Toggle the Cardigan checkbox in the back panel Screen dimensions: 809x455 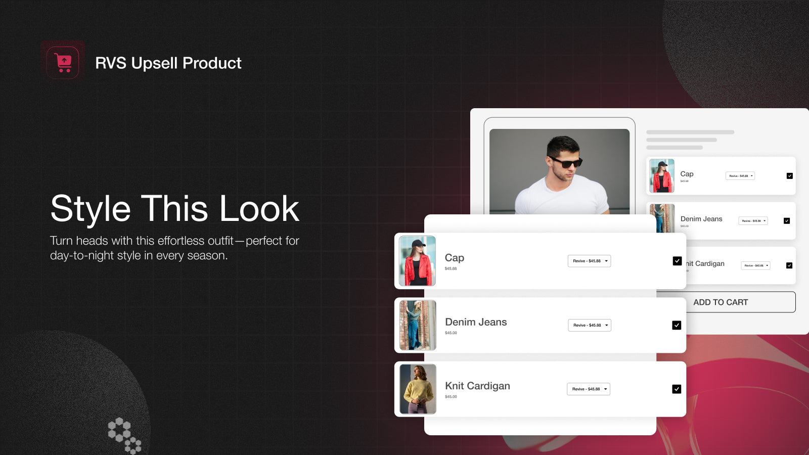click(x=789, y=265)
